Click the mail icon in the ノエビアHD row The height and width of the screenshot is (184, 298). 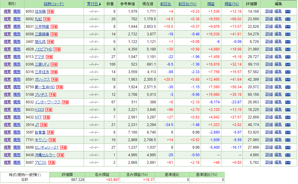click(x=288, y=49)
